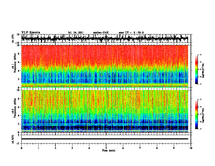215x166 pixels.
Task: Click the 7 tick label on time axis
Action: 140,148
